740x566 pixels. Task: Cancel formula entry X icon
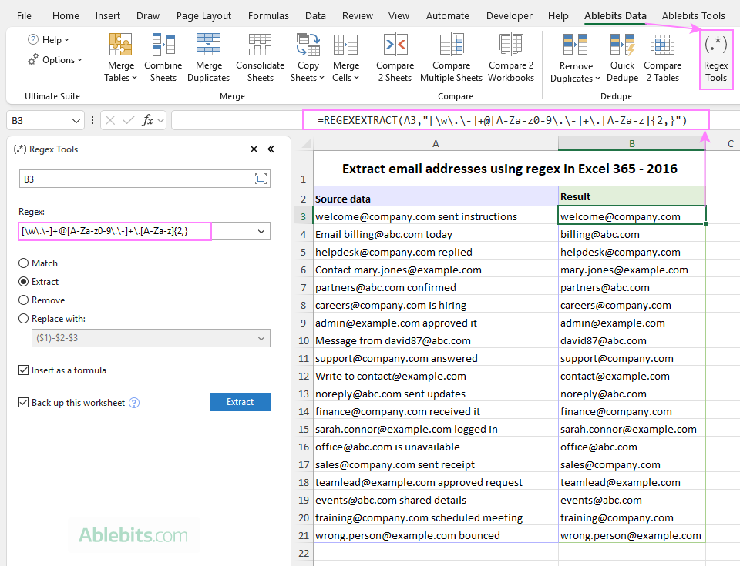pos(110,121)
